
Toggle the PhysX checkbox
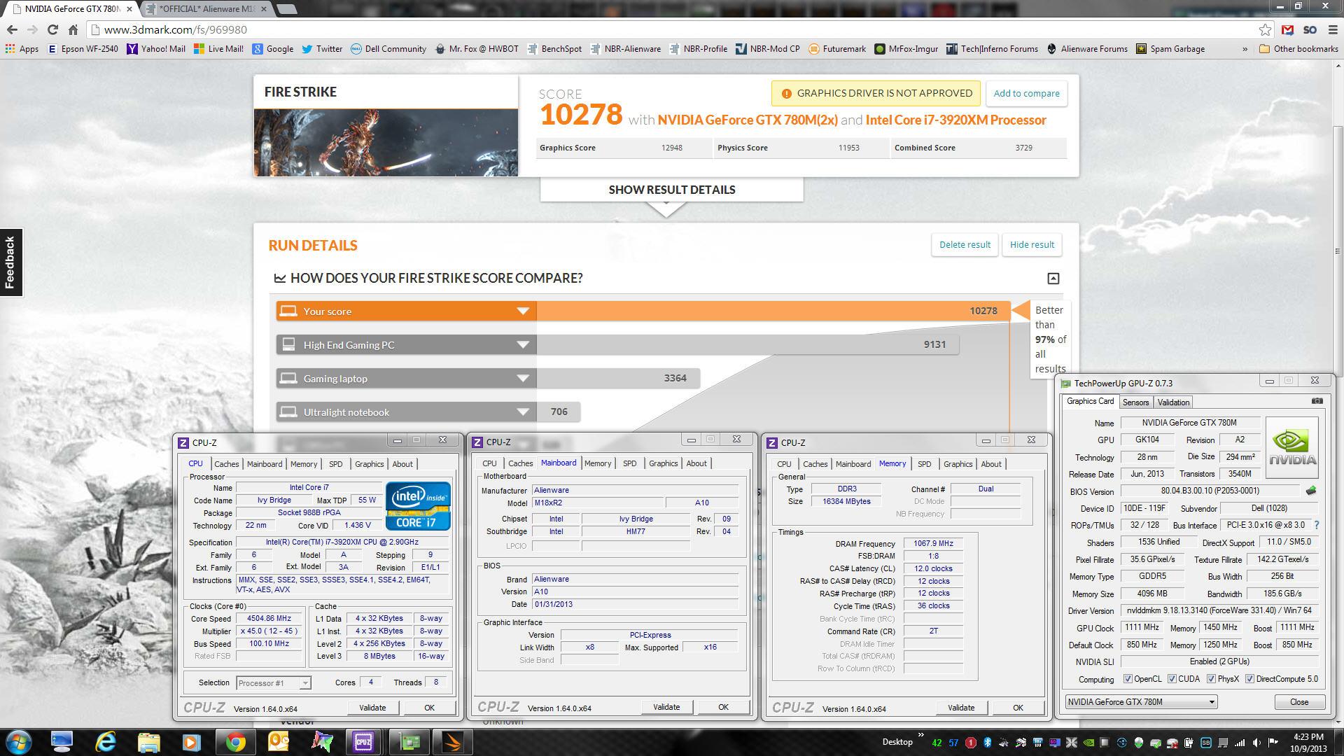click(x=1211, y=679)
